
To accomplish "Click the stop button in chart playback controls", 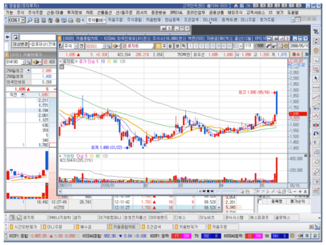I will click(208, 191).
